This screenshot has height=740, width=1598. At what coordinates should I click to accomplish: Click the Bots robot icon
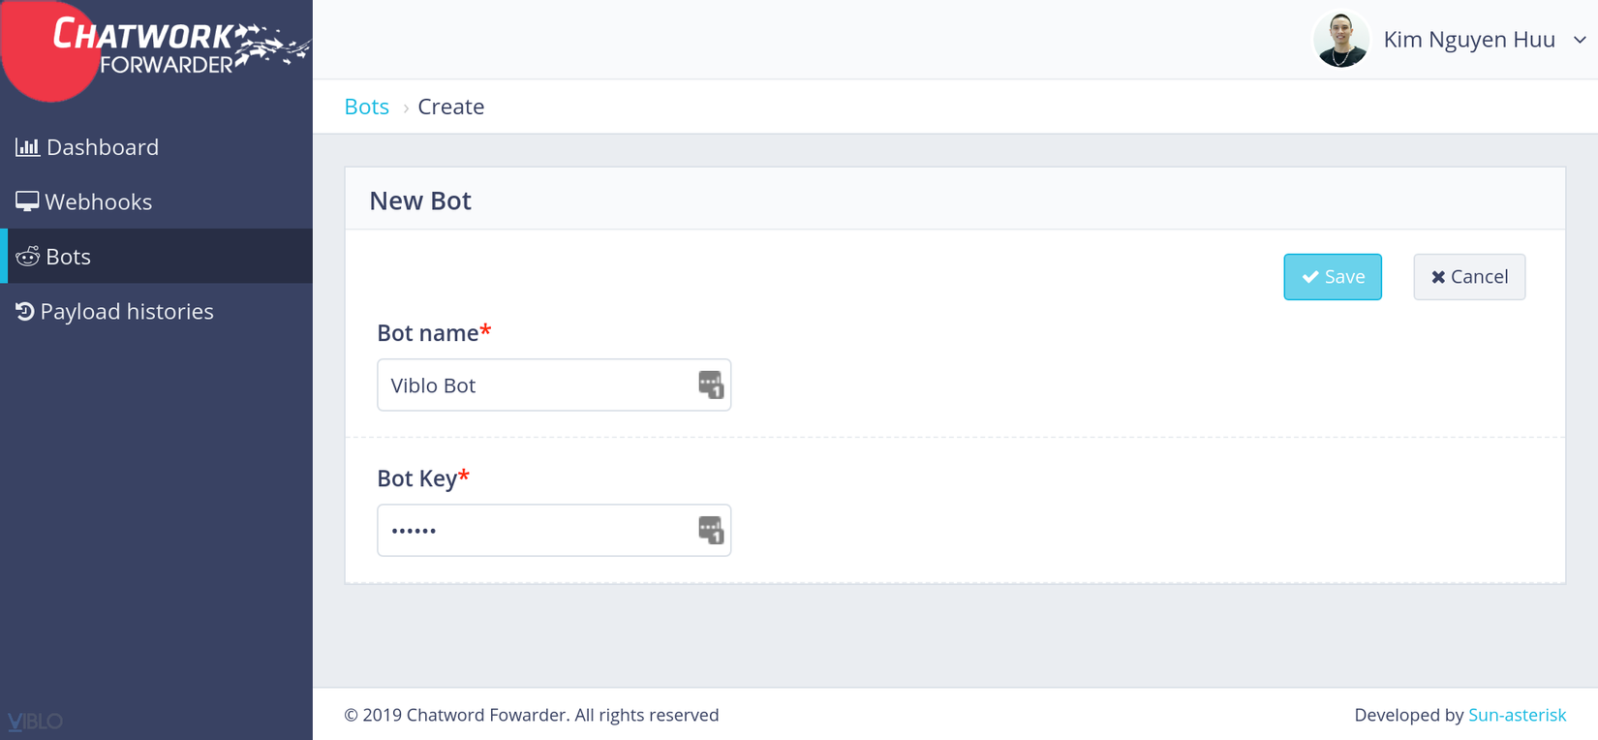27,257
